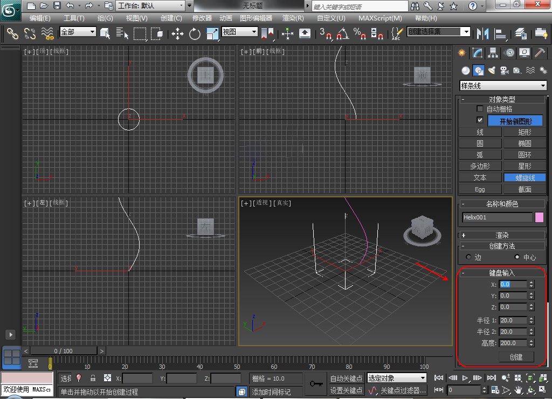Screen dimensions: 552x399
Task: Select the Cameras category icon
Action: click(504, 70)
